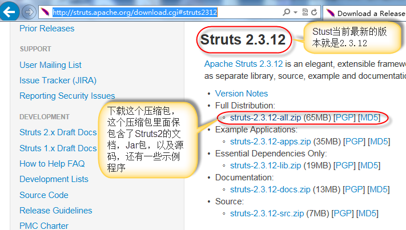Open Issue Tracker (JIRA) link
Screen dimensions: 406x230
(58, 80)
